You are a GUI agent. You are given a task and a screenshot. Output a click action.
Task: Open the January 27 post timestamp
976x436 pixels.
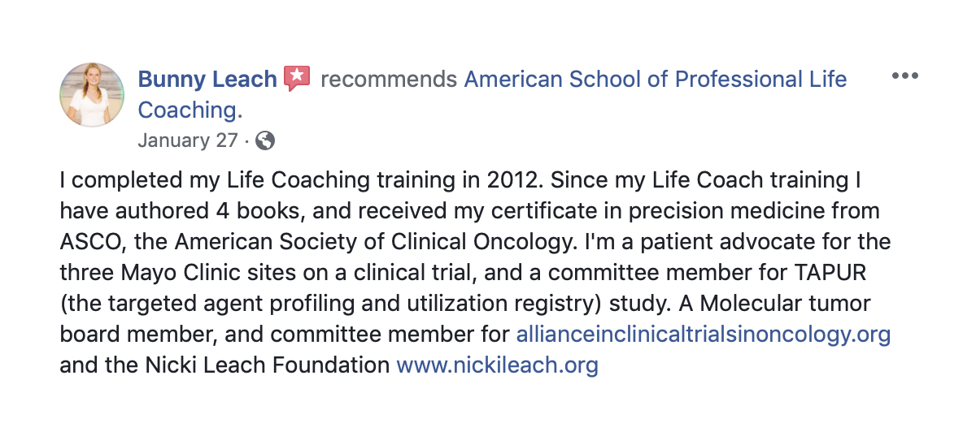(x=187, y=140)
